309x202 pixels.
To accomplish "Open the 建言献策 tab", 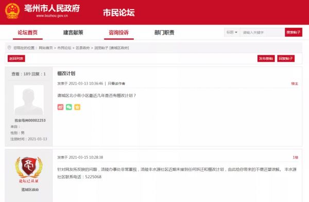I will point(73,32).
